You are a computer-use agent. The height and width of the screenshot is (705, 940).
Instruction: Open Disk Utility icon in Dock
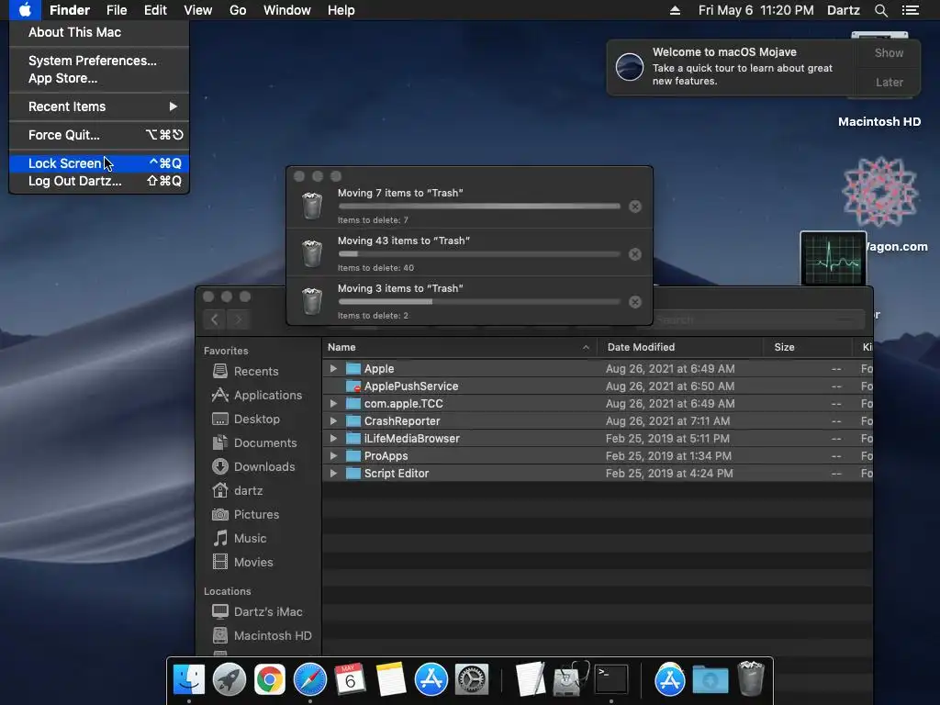point(570,680)
